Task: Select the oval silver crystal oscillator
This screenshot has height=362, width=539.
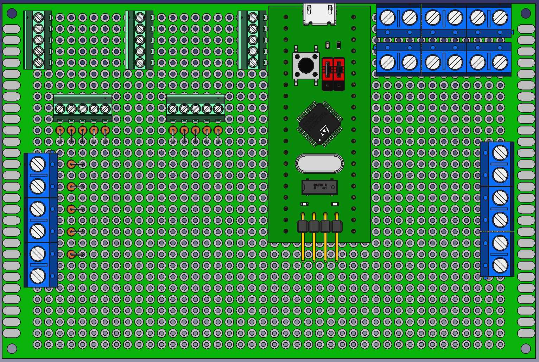Action: pos(319,164)
